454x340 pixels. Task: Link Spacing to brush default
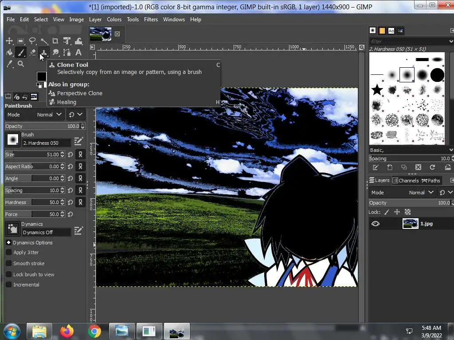pyautogui.click(x=80, y=190)
